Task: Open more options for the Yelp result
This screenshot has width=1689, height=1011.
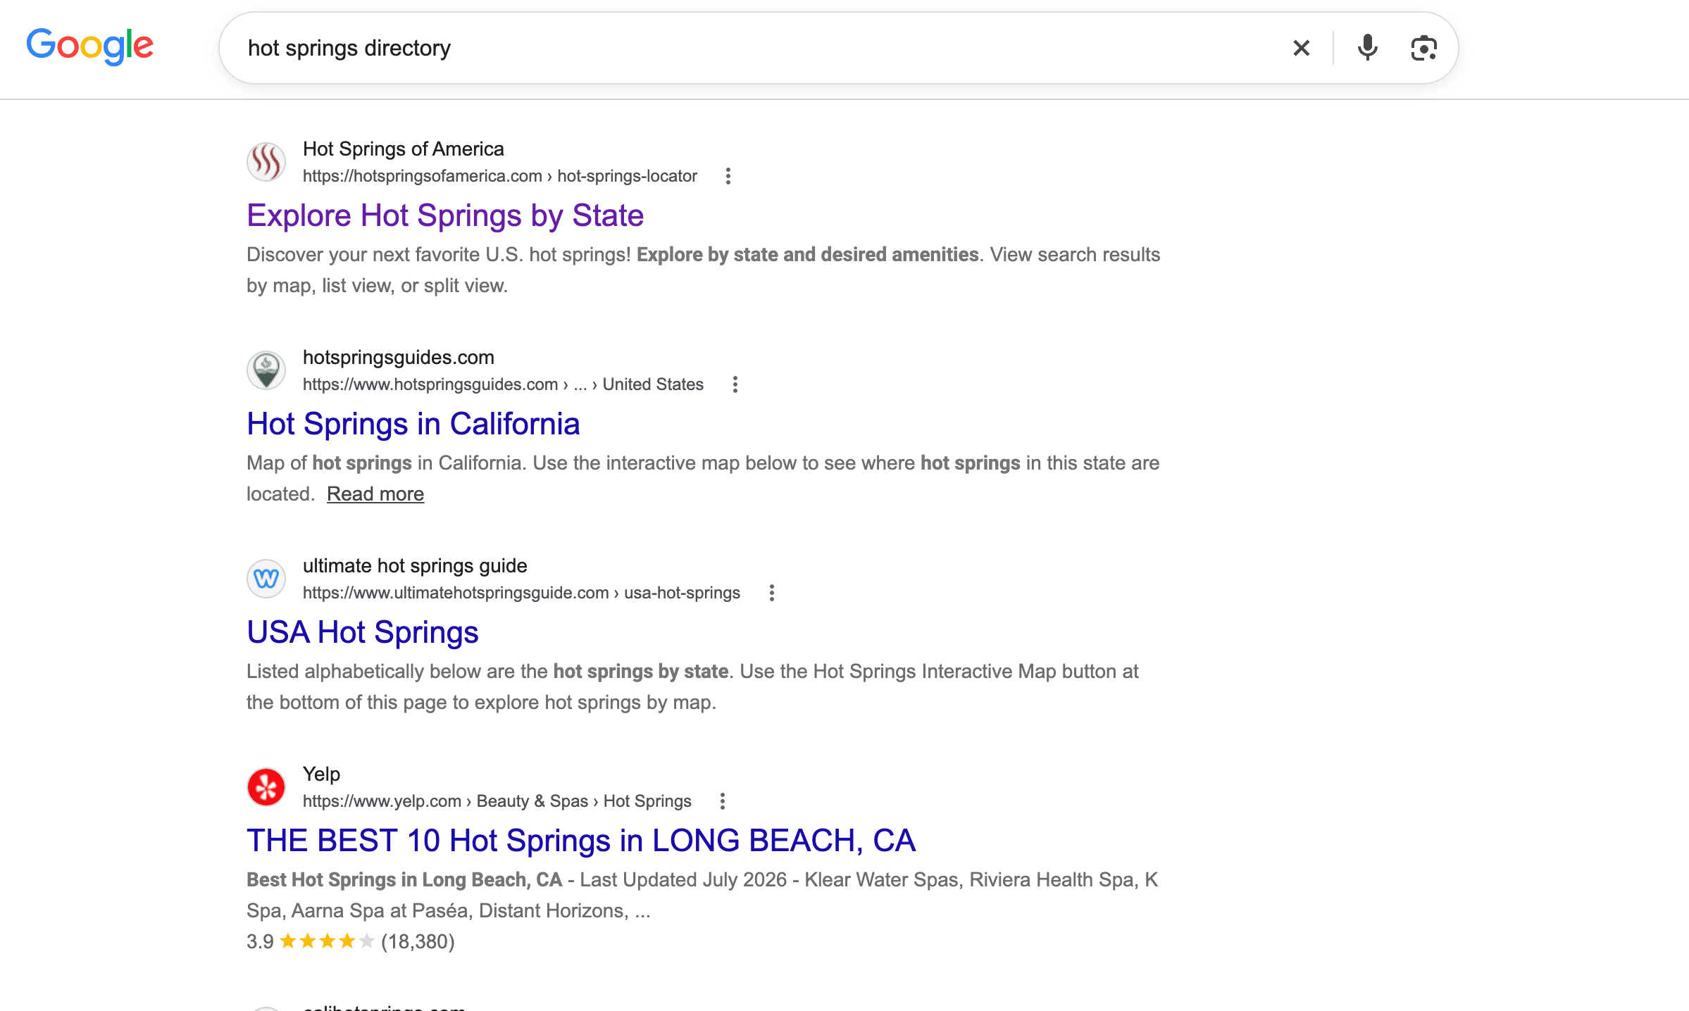Action: (723, 801)
